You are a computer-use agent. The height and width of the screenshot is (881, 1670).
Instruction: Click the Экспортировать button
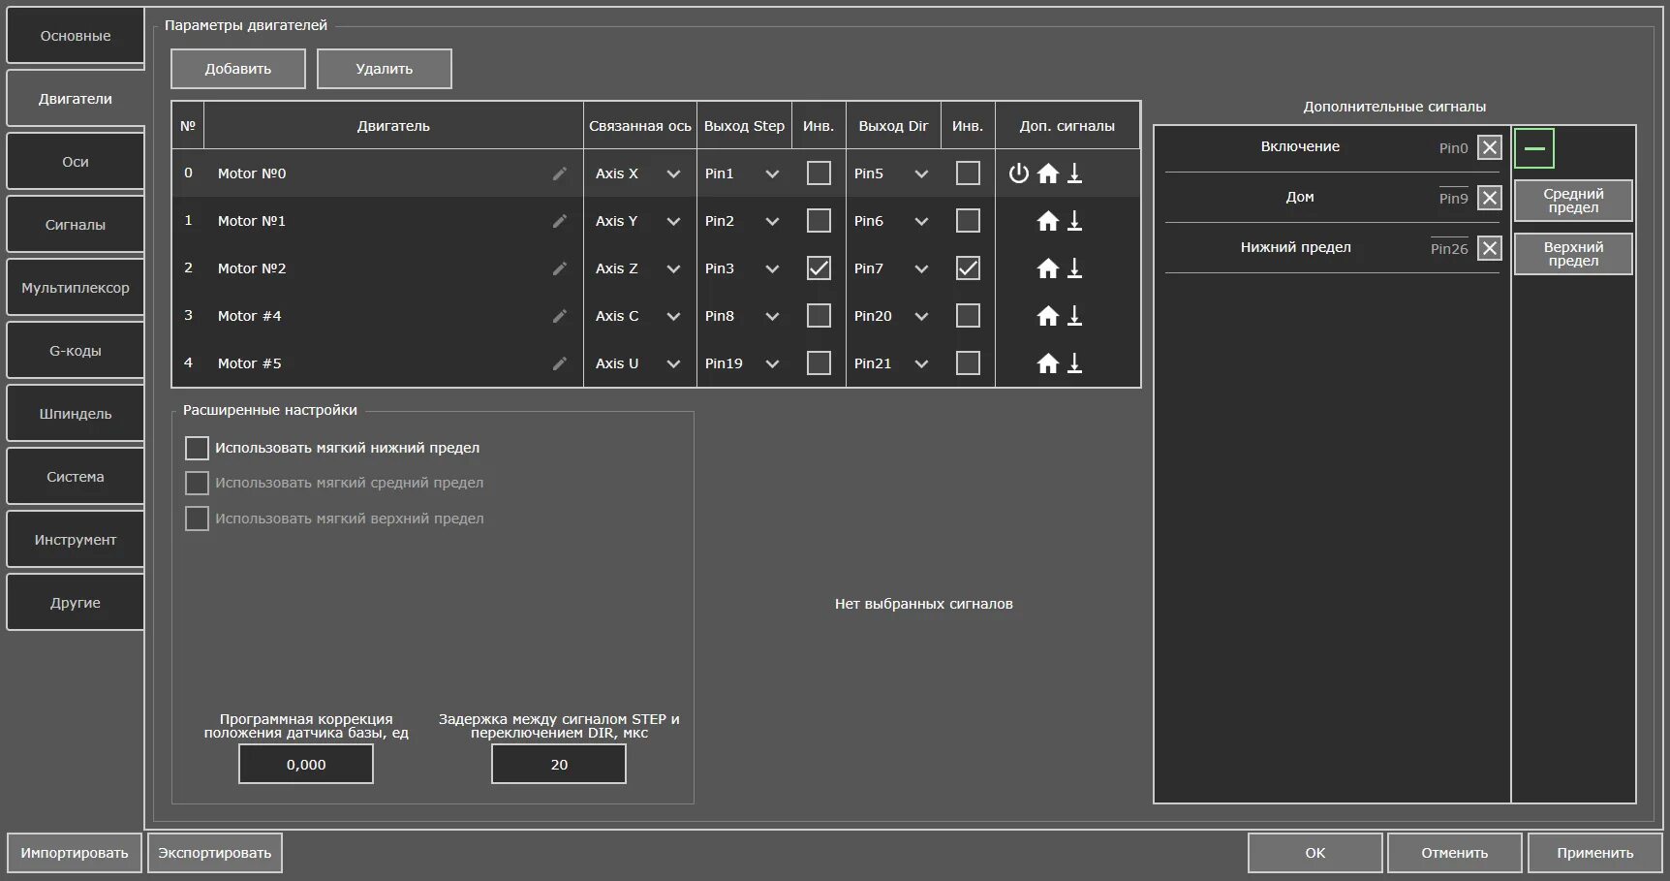[215, 853]
